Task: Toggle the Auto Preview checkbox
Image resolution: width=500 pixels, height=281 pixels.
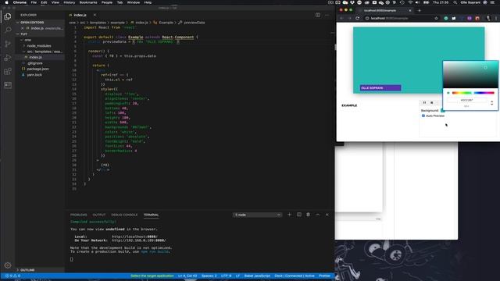Action: pyautogui.click(x=423, y=116)
